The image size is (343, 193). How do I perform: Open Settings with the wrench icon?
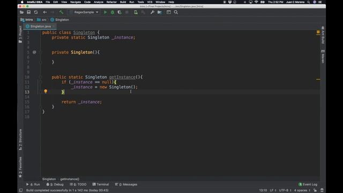152,12
